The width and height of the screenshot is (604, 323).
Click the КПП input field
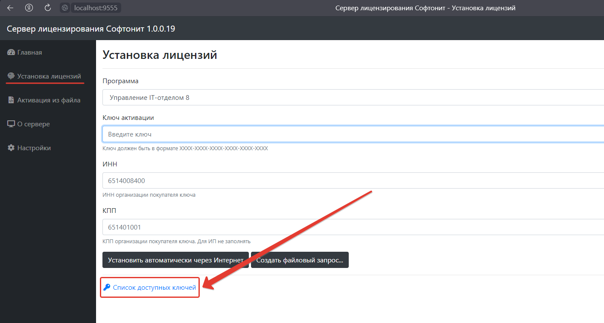pyautogui.click(x=353, y=227)
